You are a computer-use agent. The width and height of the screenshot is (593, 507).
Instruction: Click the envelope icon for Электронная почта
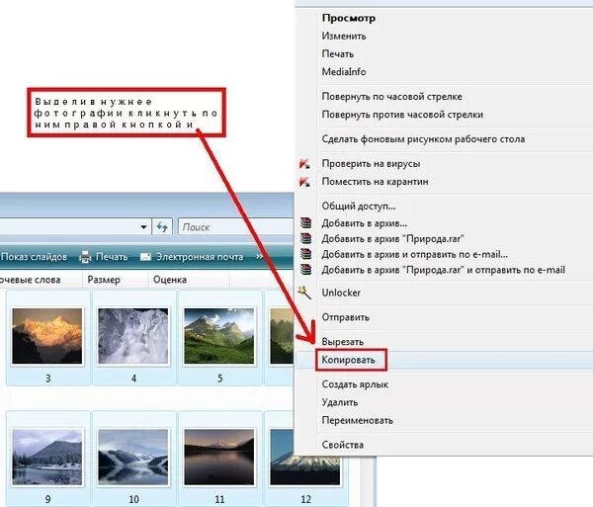point(145,257)
